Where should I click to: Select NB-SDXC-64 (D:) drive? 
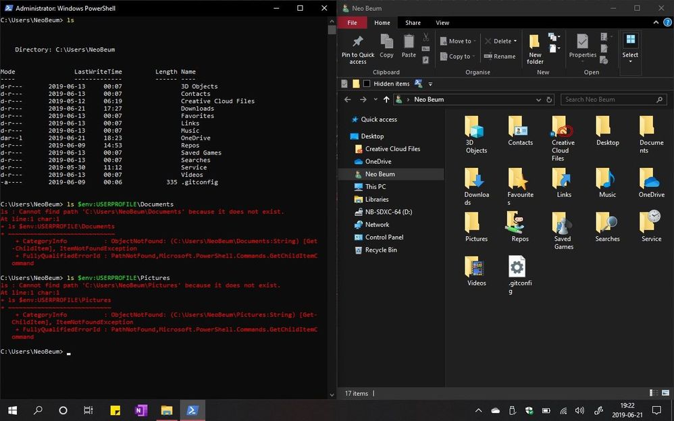pos(384,212)
